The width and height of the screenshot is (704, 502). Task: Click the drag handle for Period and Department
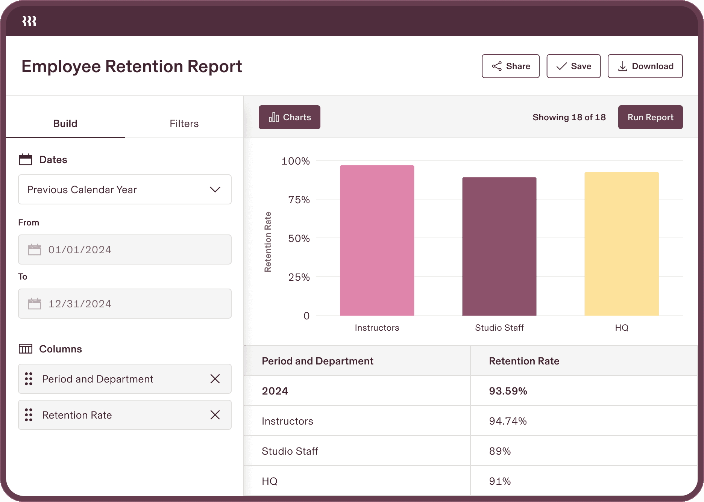(x=29, y=379)
